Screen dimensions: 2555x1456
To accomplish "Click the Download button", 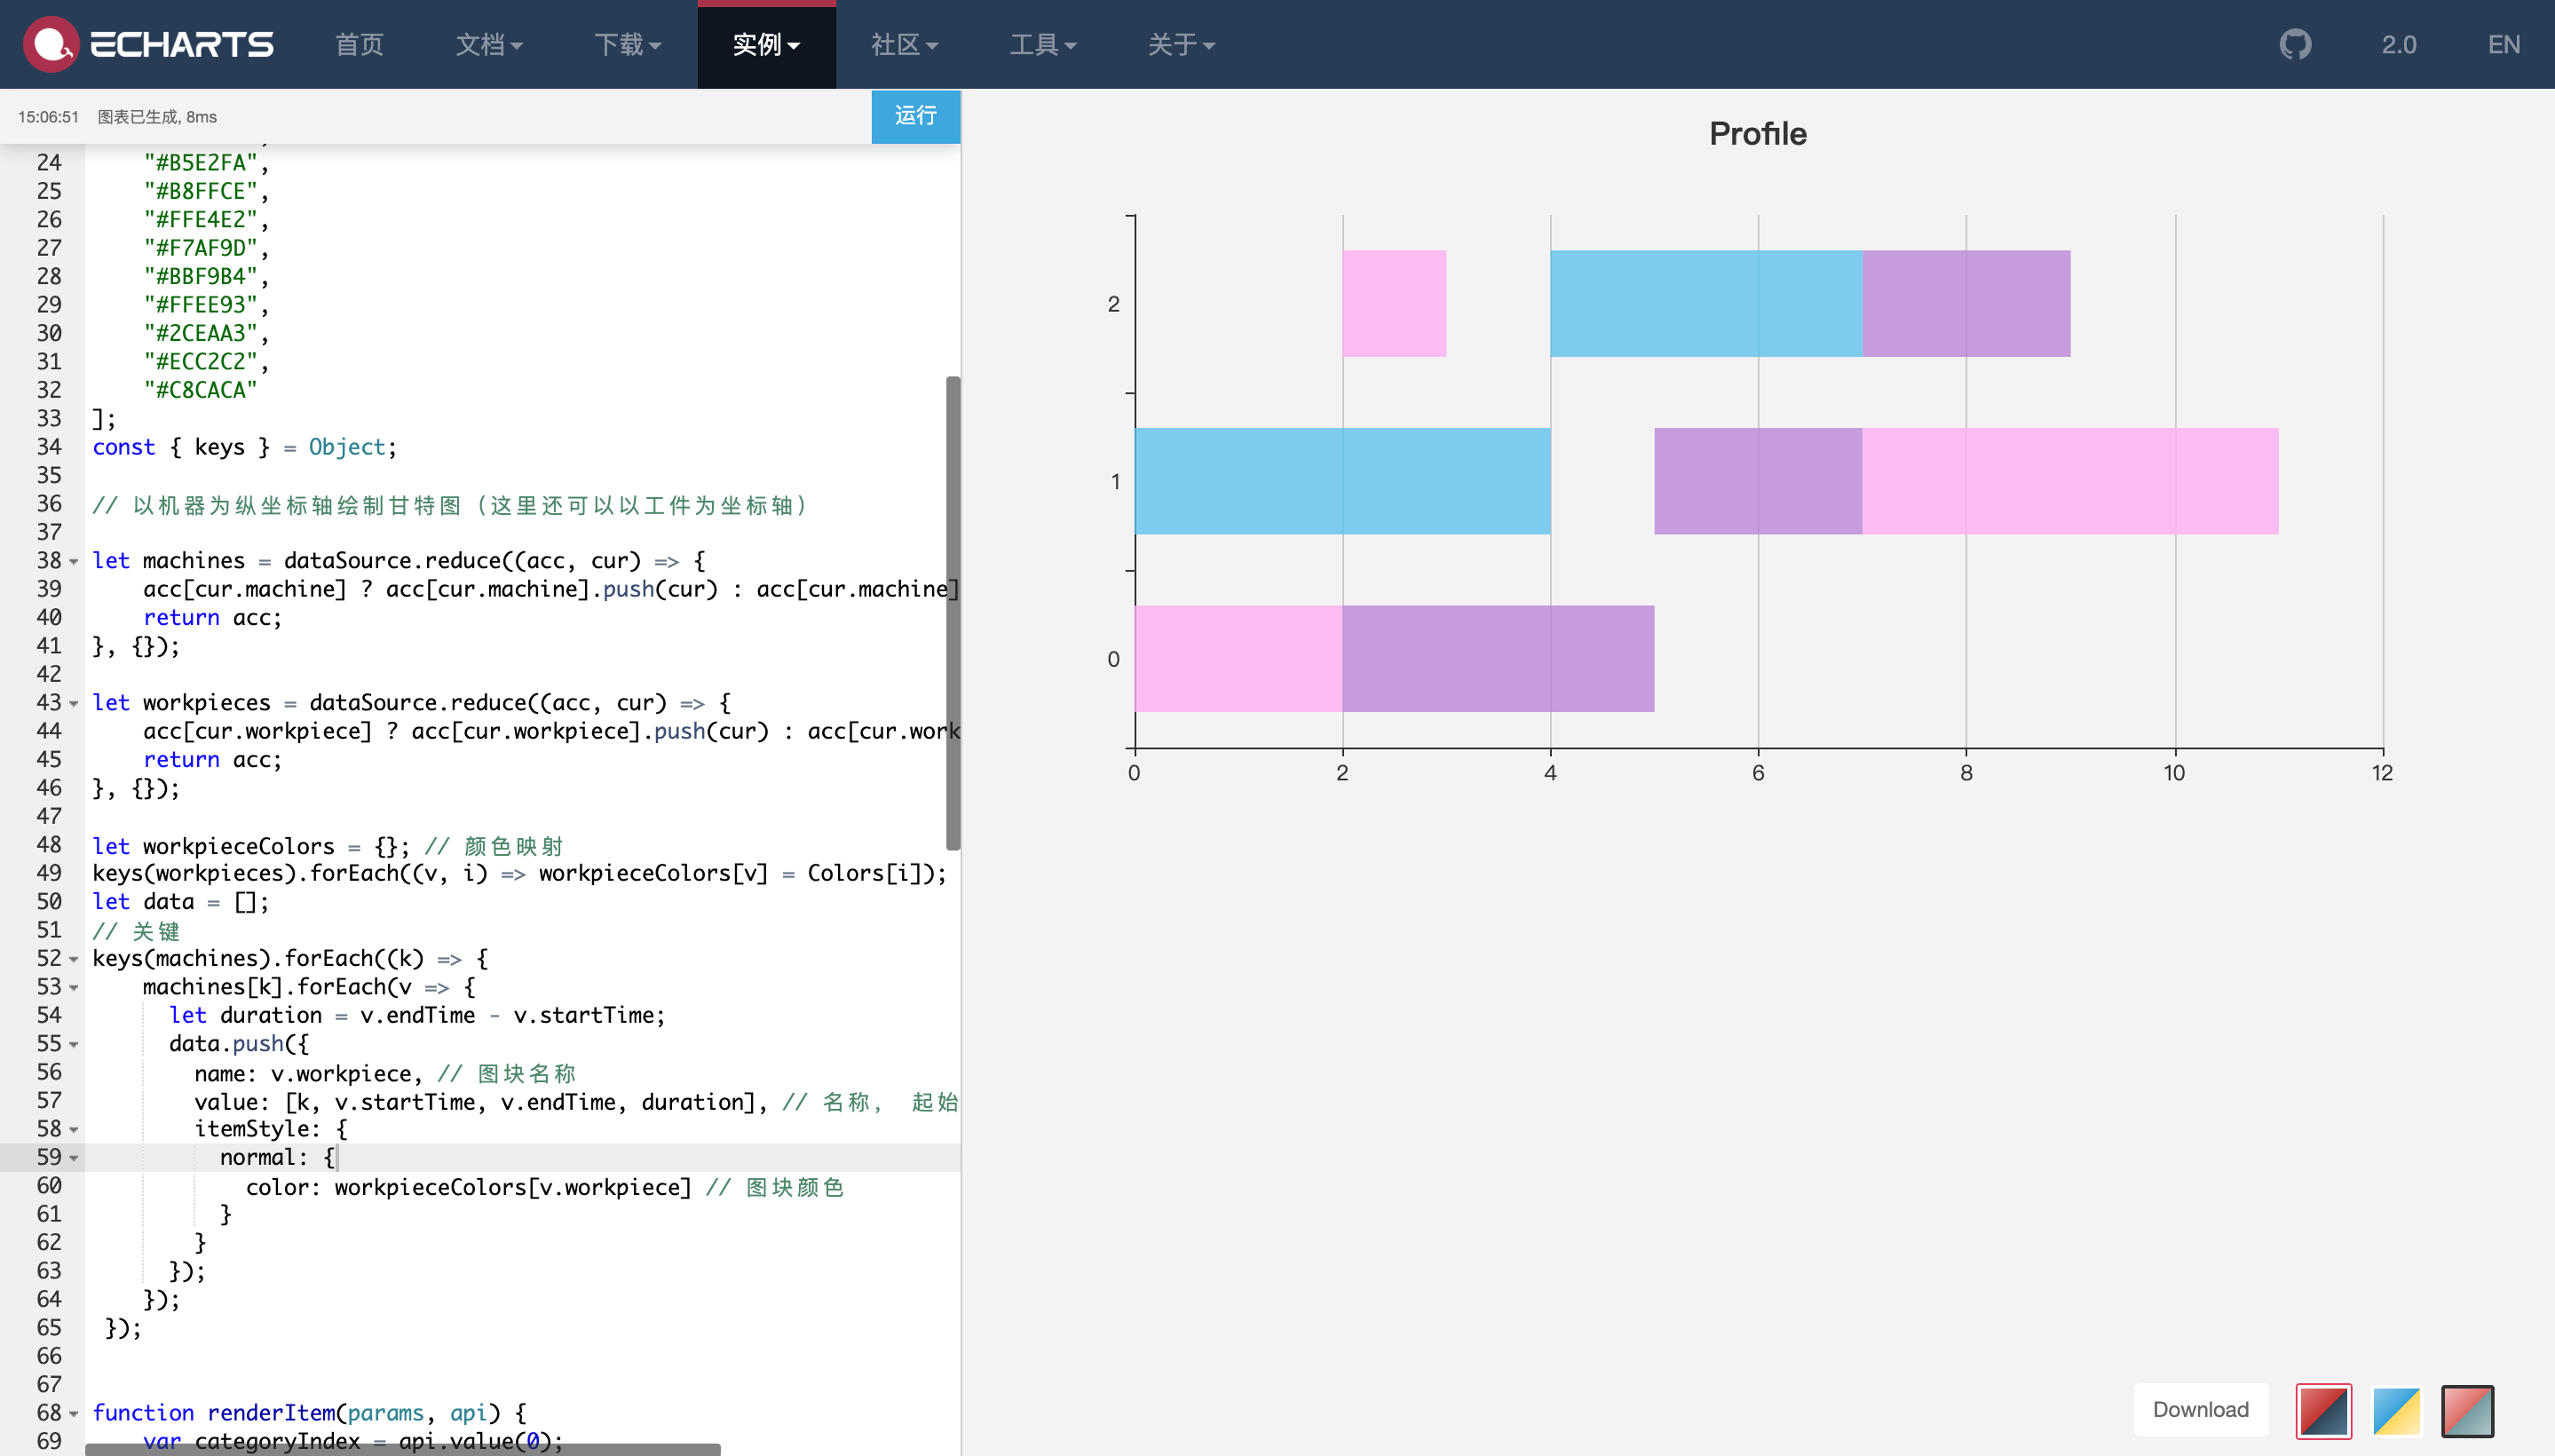I will [x=2200, y=1410].
